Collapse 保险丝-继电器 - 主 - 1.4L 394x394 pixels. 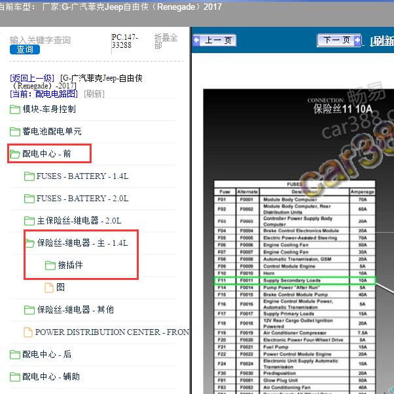(82, 243)
